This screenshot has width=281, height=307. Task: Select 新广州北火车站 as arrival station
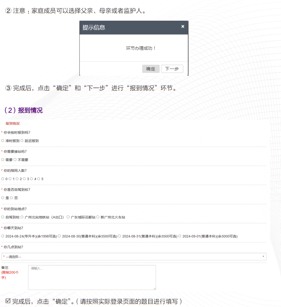(98, 217)
